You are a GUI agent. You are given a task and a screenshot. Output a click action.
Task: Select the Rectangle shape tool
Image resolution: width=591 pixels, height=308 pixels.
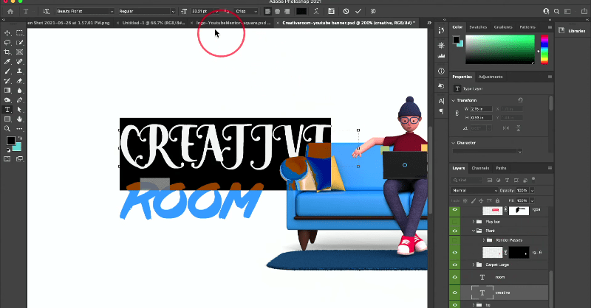[7, 119]
